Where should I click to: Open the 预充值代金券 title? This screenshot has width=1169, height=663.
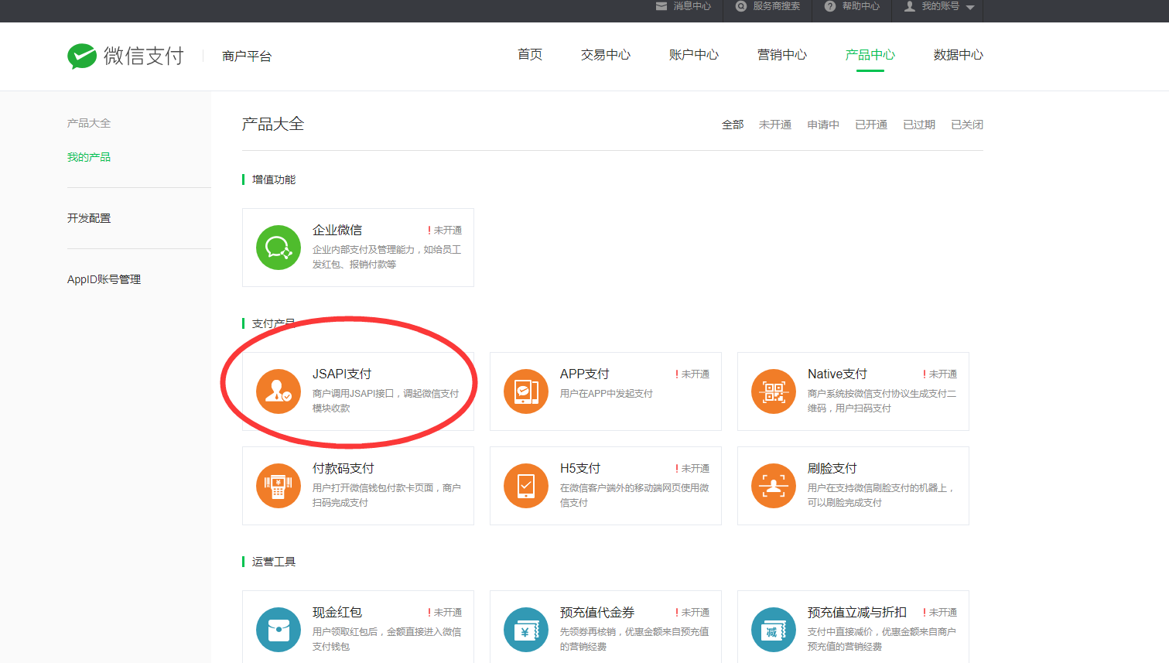597,612
